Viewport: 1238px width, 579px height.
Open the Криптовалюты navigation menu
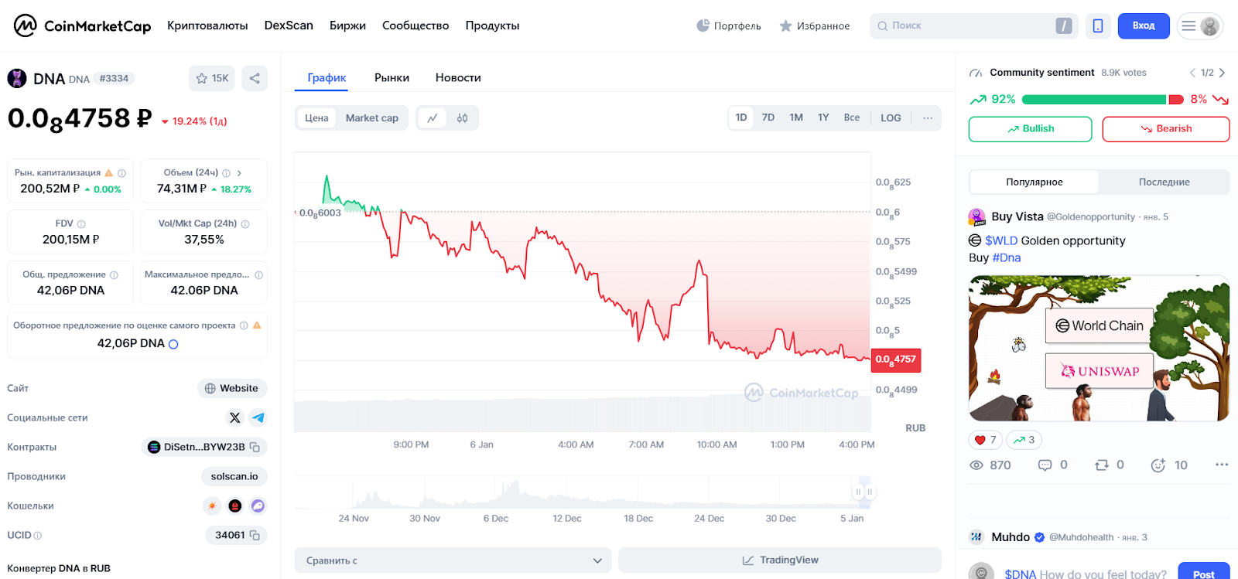click(207, 26)
